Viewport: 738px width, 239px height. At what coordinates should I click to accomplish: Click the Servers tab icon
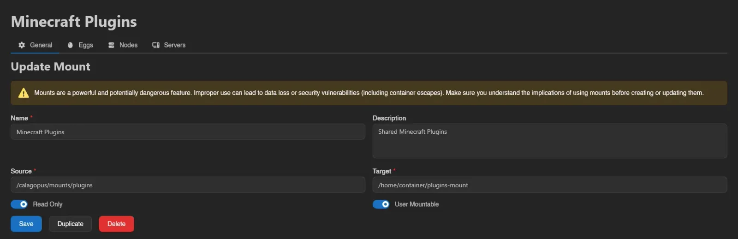(156, 45)
